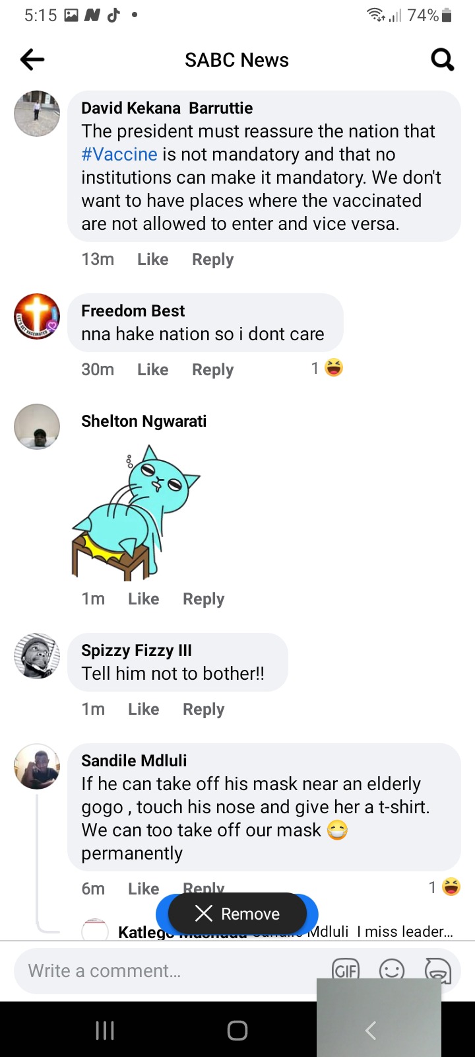This screenshot has width=475, height=1057.
Task: Expand Katlego's reply under Sandile's comment
Action: pyautogui.click(x=286, y=931)
